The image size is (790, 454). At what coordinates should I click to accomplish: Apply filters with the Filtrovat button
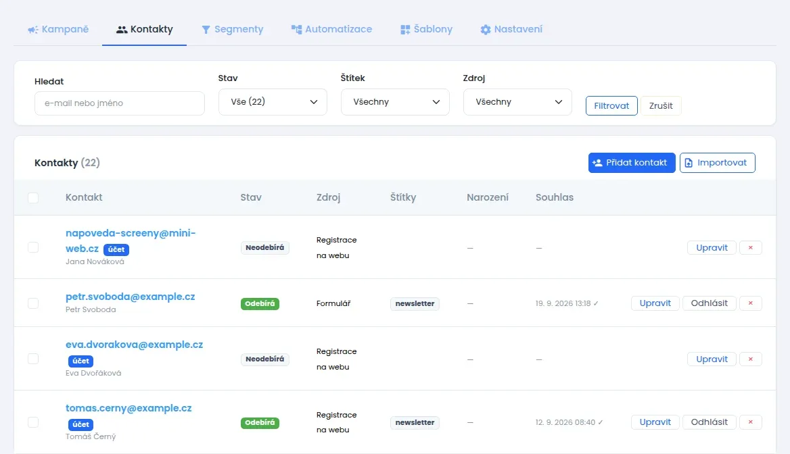[611, 105]
